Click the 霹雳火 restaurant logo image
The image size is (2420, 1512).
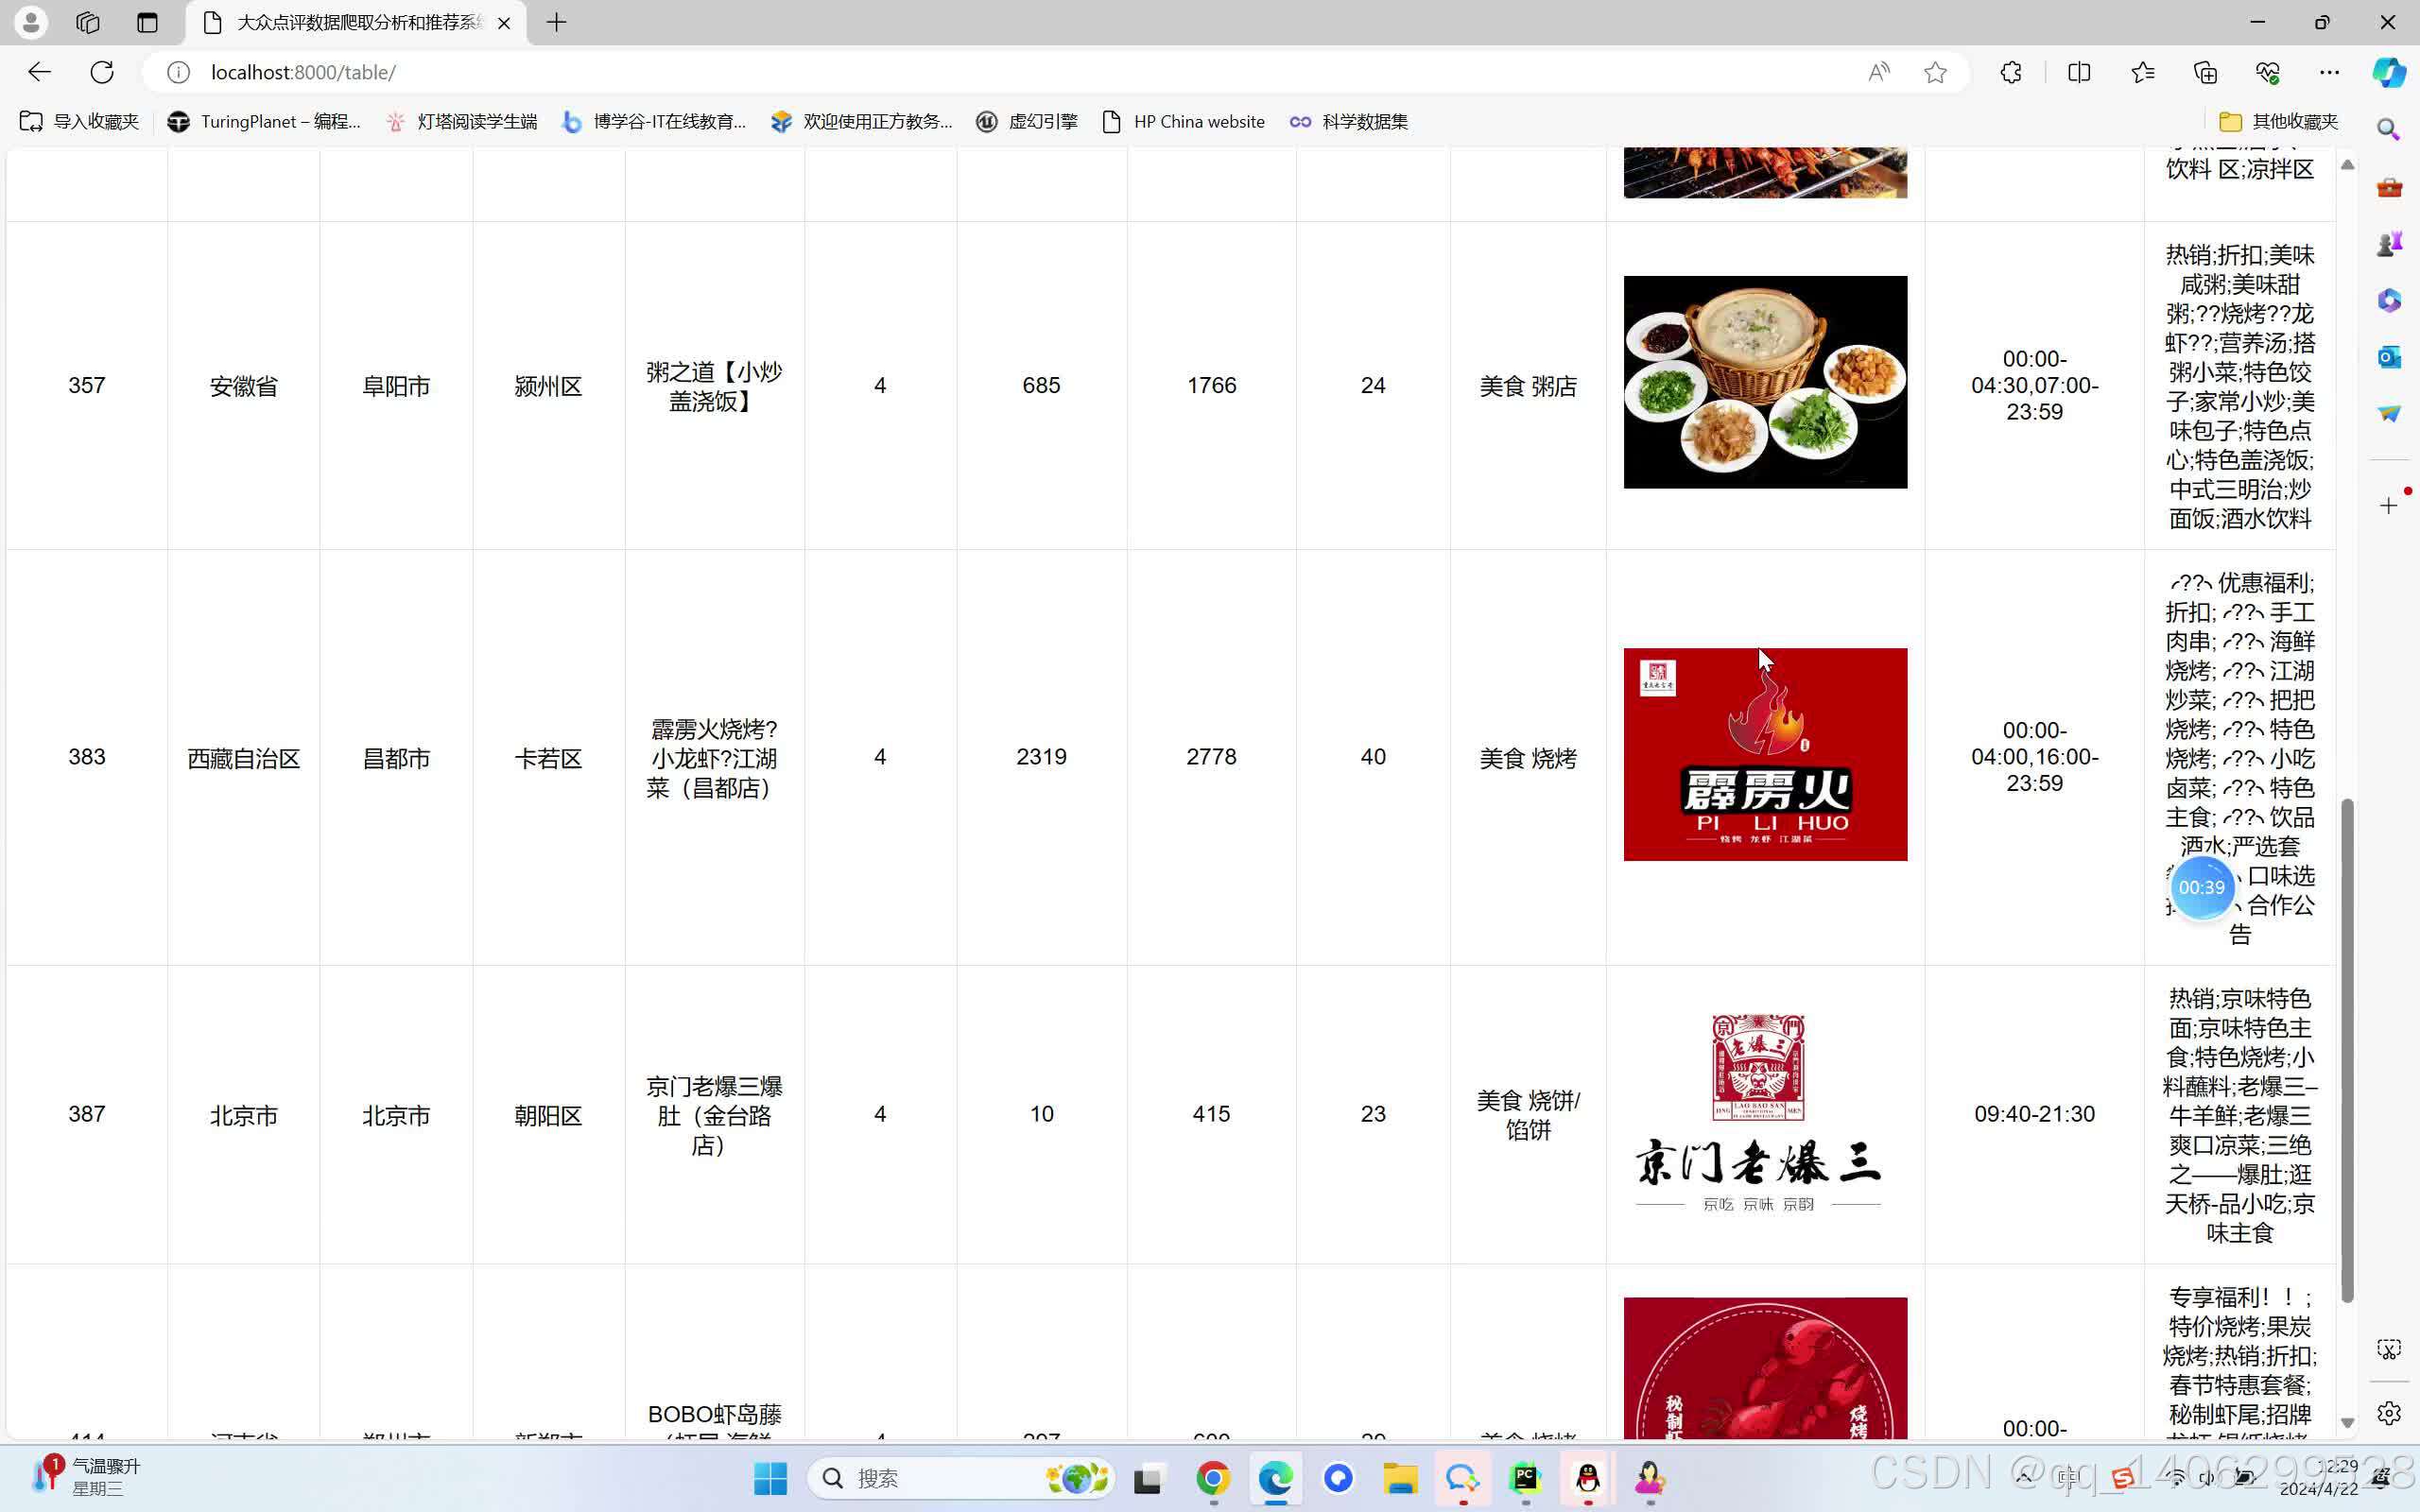[1765, 754]
